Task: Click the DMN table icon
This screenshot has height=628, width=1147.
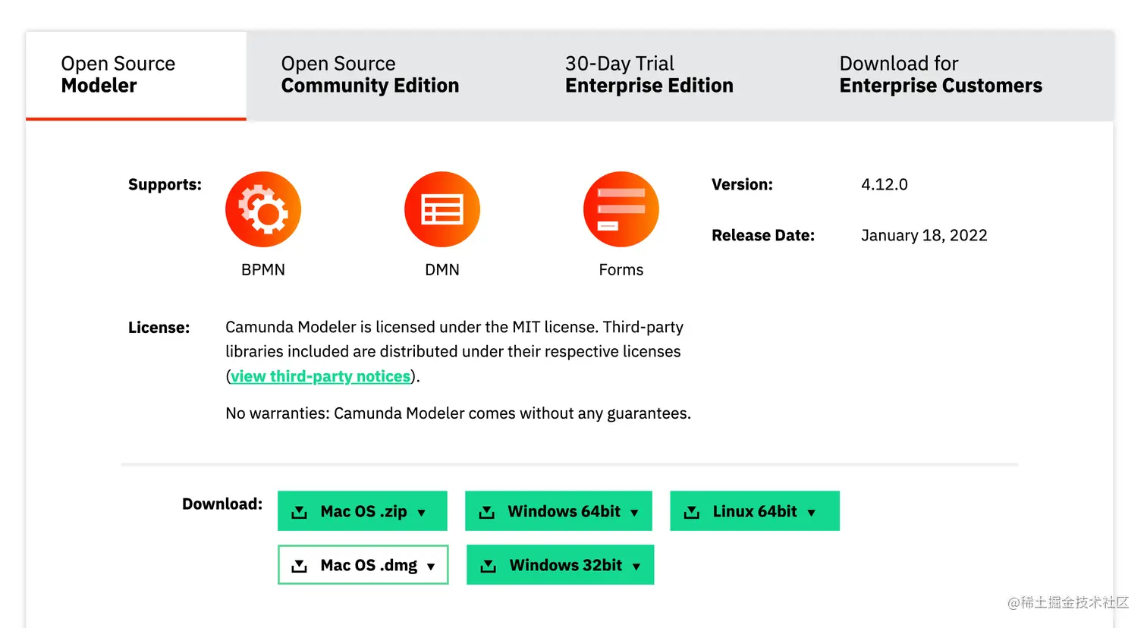Action: point(442,209)
